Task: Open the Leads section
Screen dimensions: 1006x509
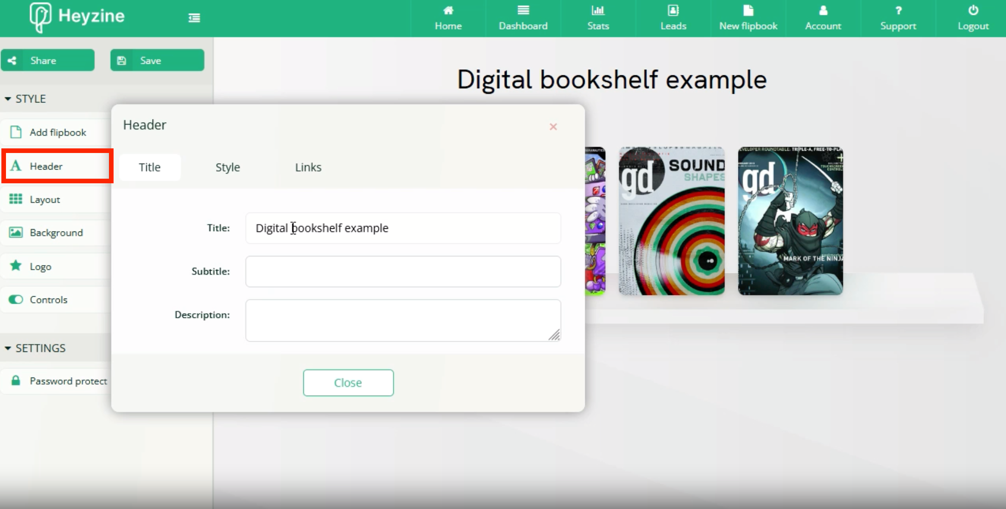Action: pos(673,18)
